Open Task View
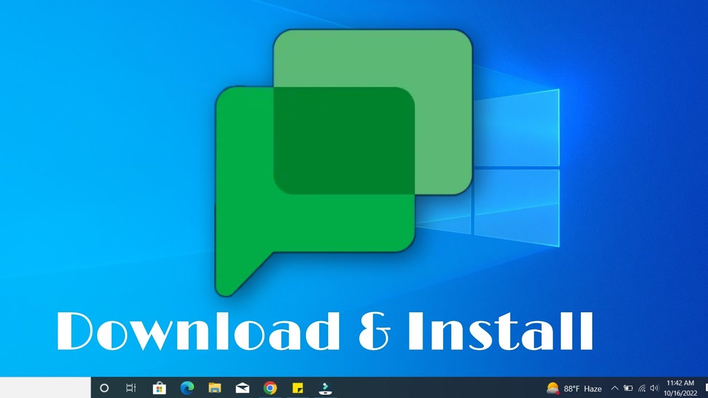 point(131,389)
